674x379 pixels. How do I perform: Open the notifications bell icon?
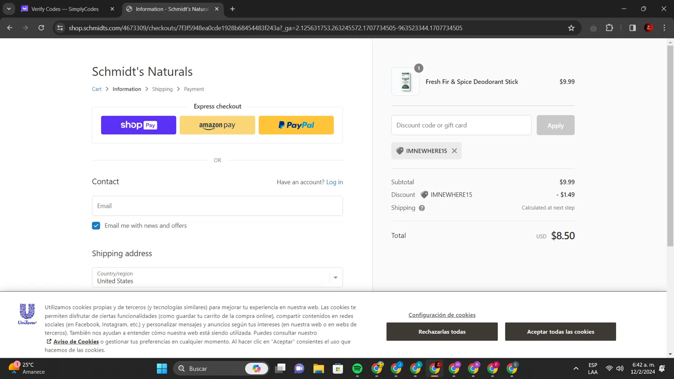tap(662, 369)
